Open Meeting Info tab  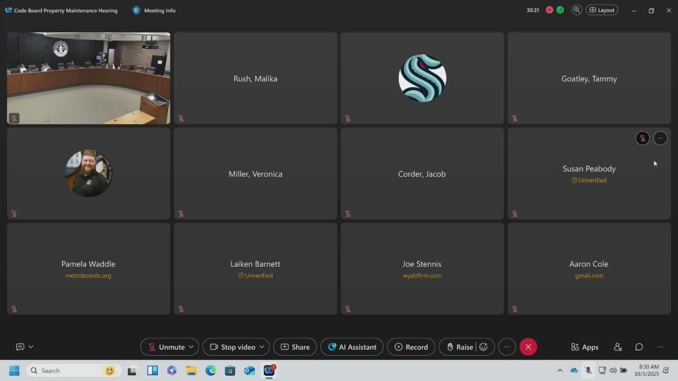pyautogui.click(x=154, y=11)
